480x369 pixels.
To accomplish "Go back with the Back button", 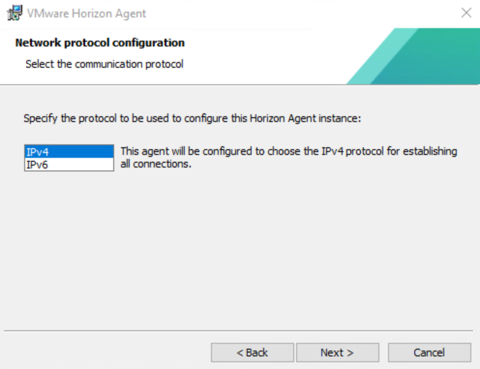I will pyautogui.click(x=252, y=353).
